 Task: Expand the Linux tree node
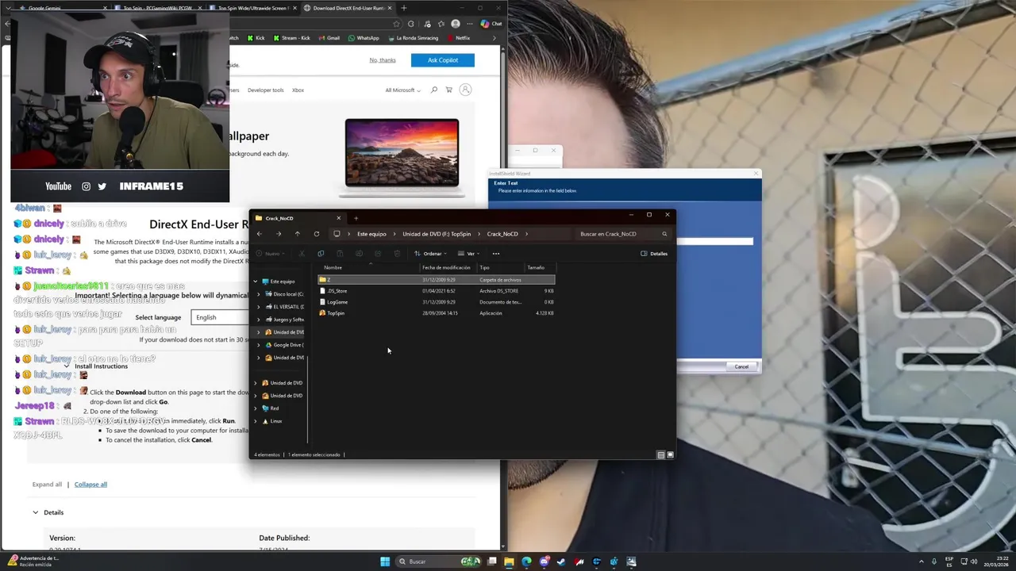coord(256,421)
